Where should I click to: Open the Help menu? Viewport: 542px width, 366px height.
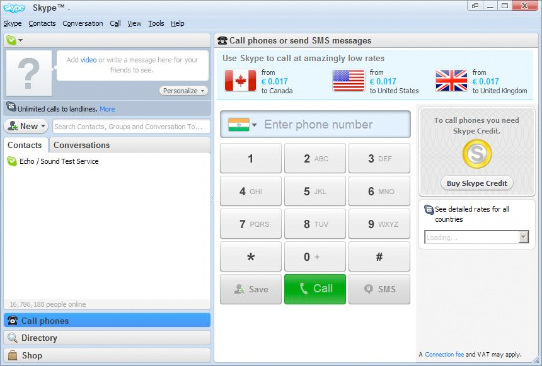point(177,23)
